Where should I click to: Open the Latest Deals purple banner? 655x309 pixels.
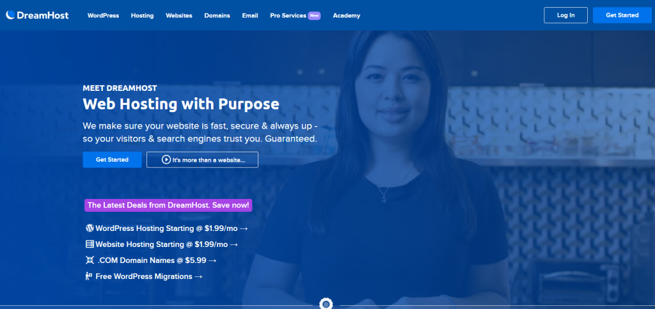[168, 205]
